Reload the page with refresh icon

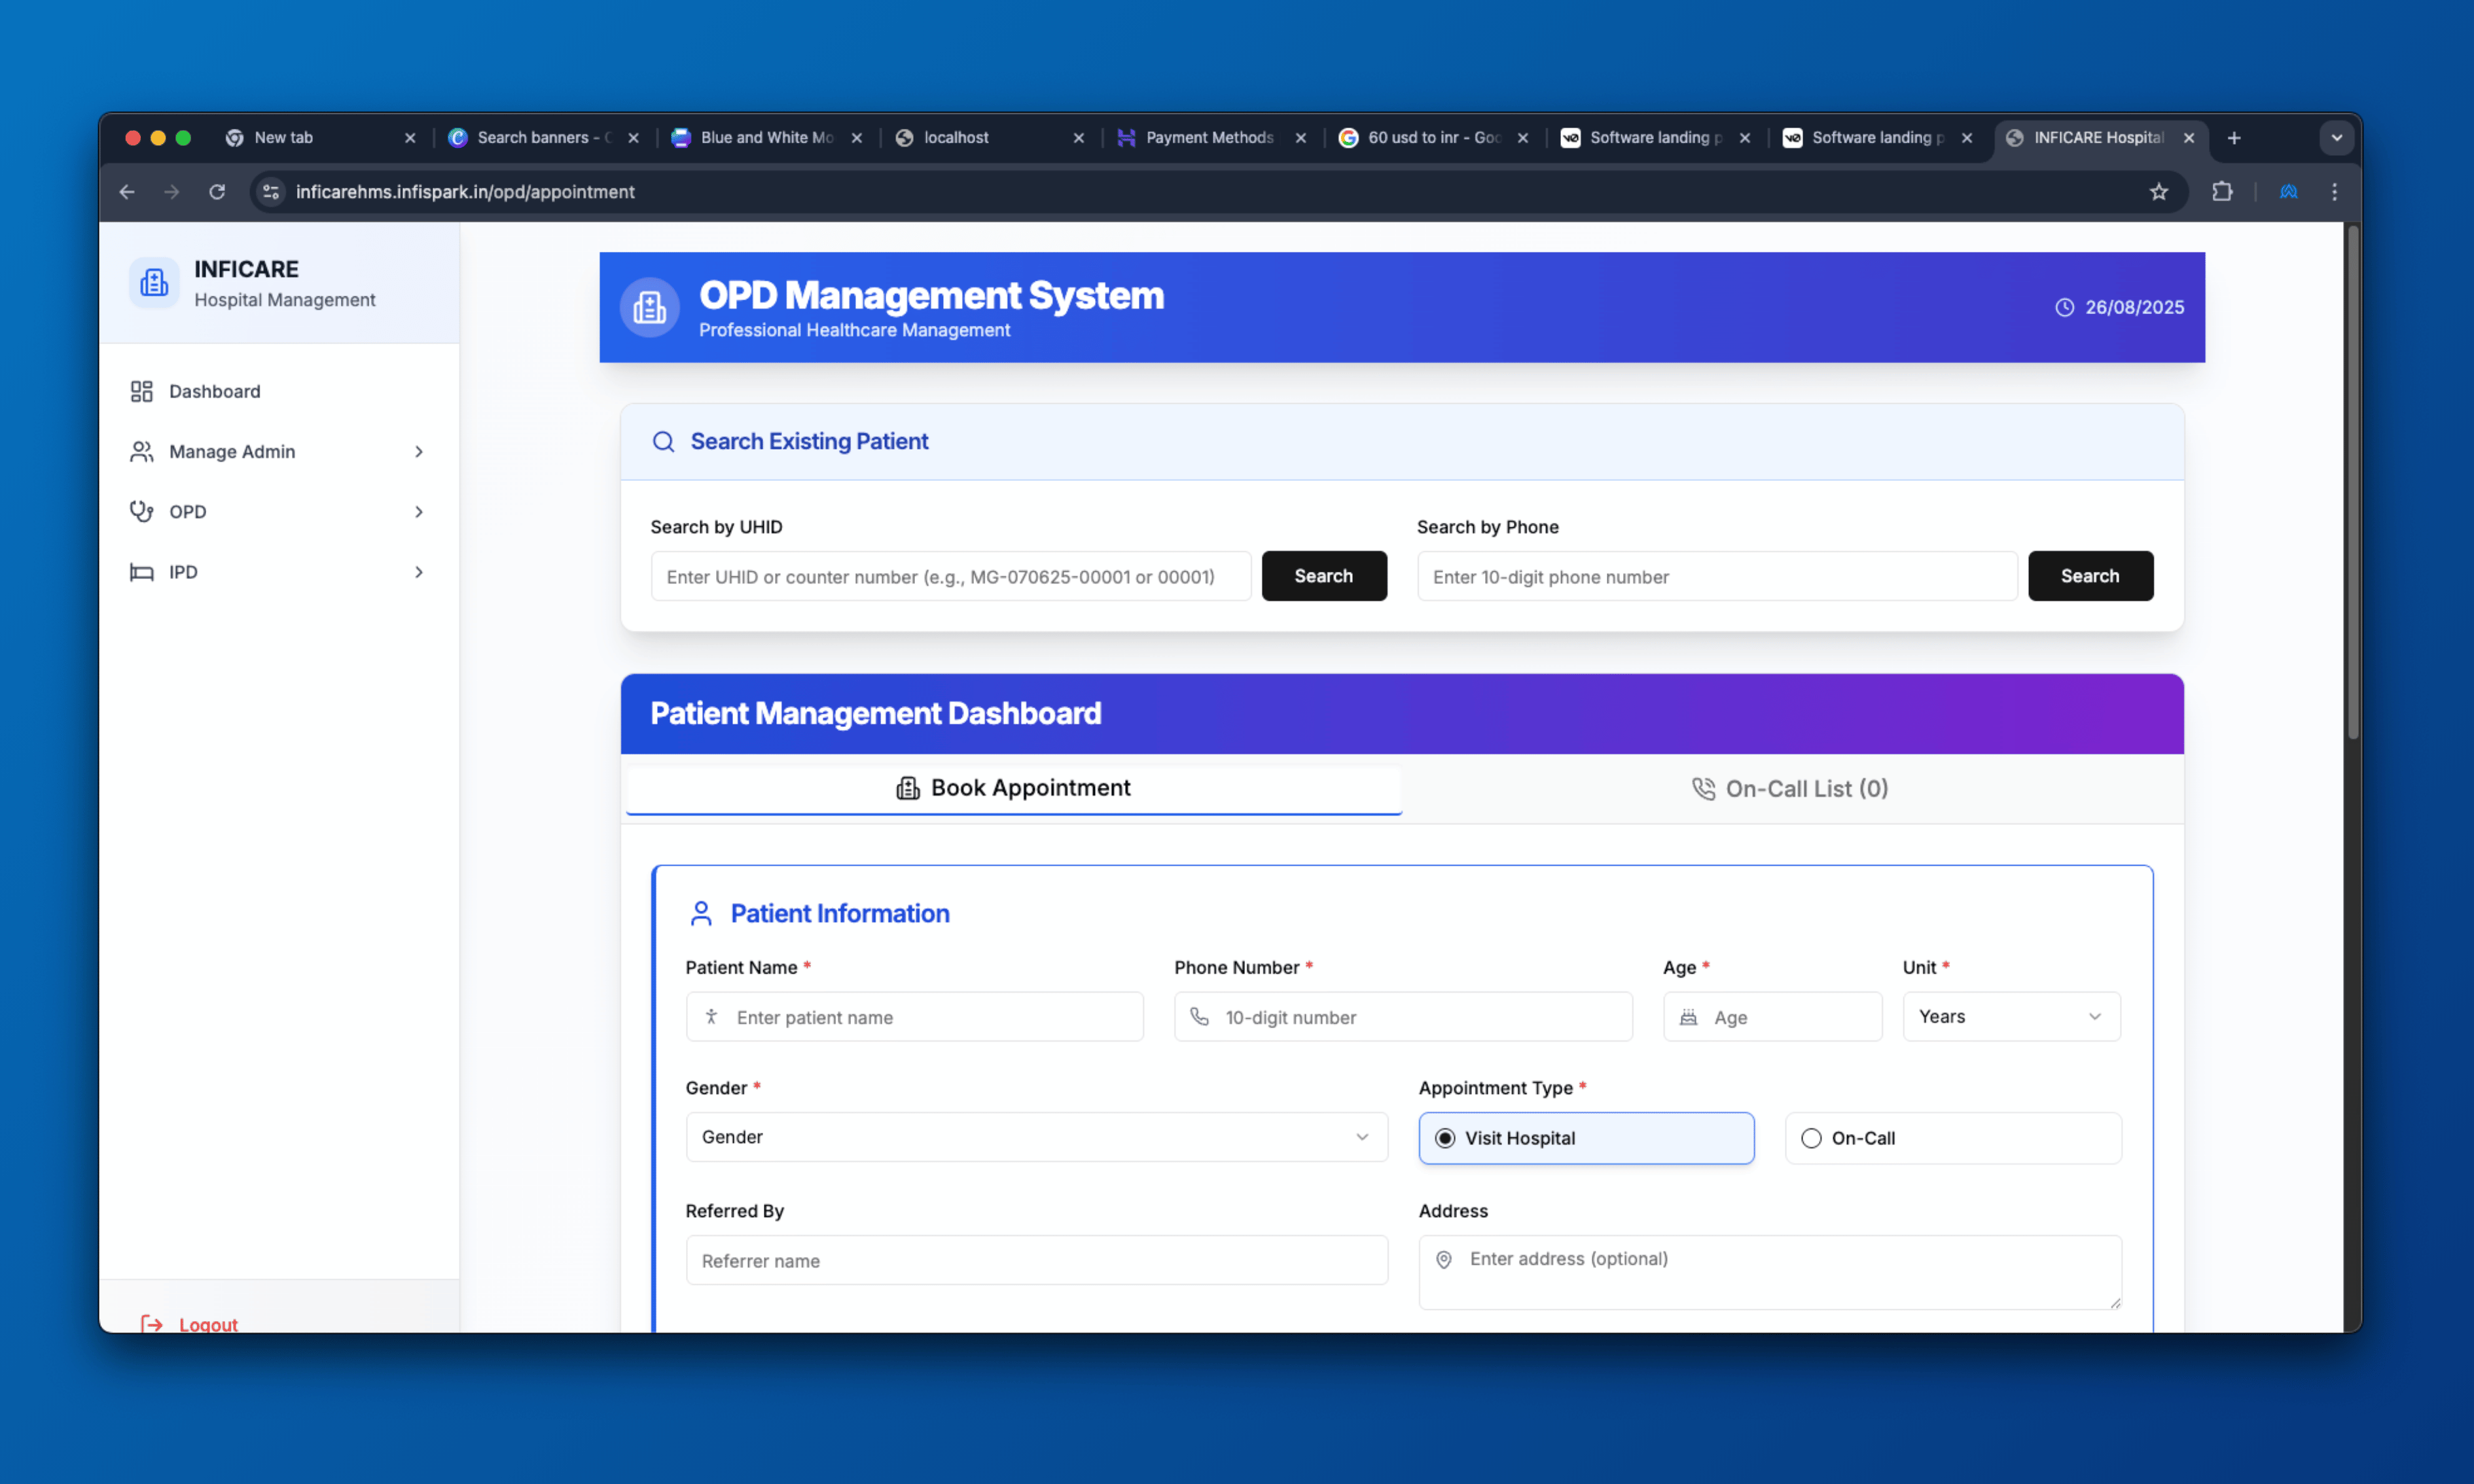pos(216,192)
